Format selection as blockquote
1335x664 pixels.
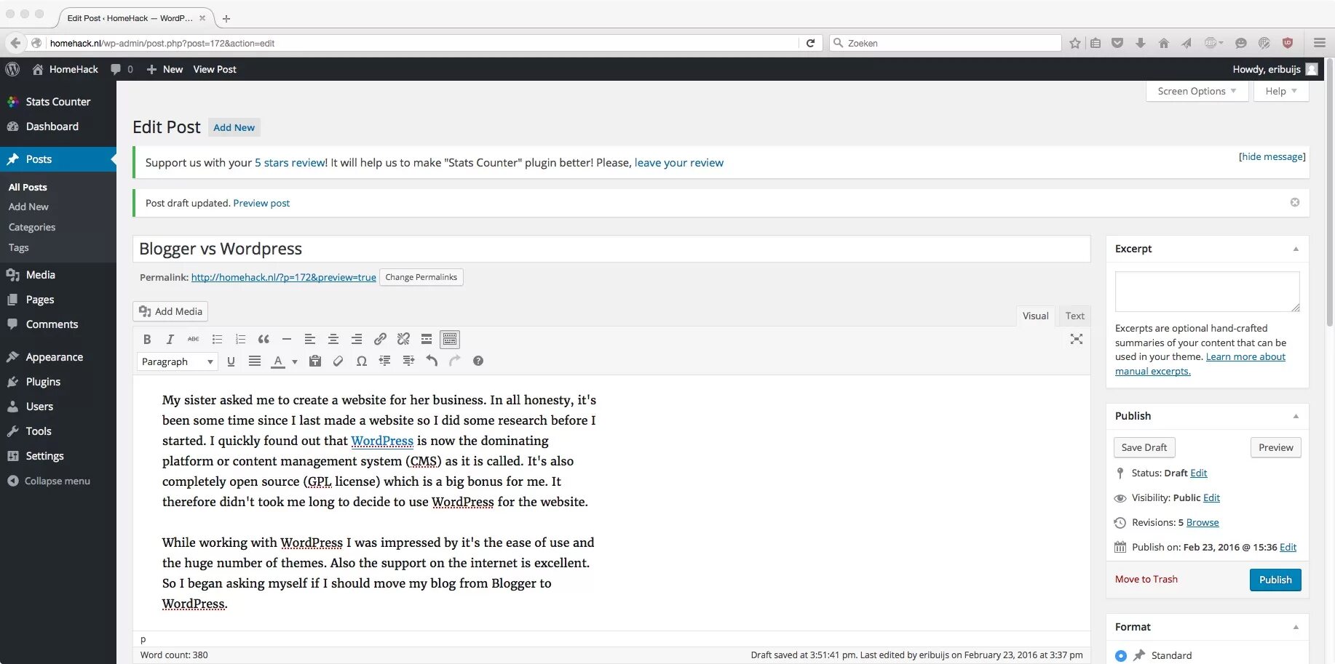tap(264, 339)
